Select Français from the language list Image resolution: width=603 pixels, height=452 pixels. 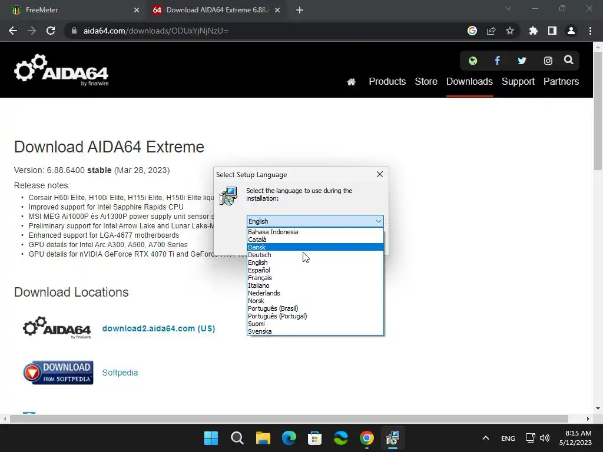[315, 278]
